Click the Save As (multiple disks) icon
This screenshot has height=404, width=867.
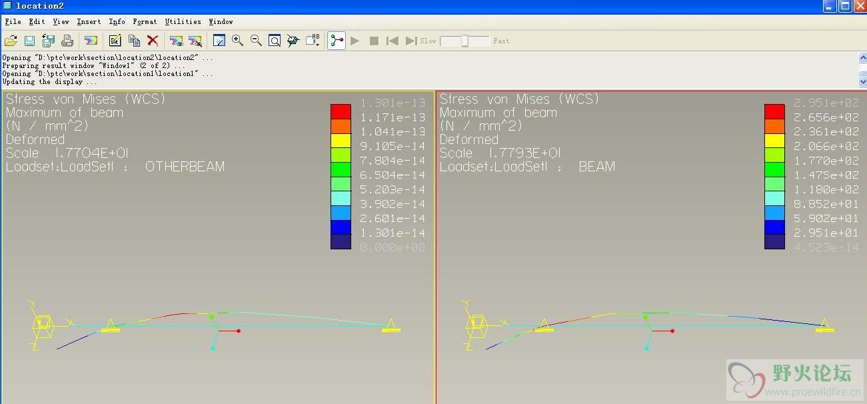coord(48,41)
